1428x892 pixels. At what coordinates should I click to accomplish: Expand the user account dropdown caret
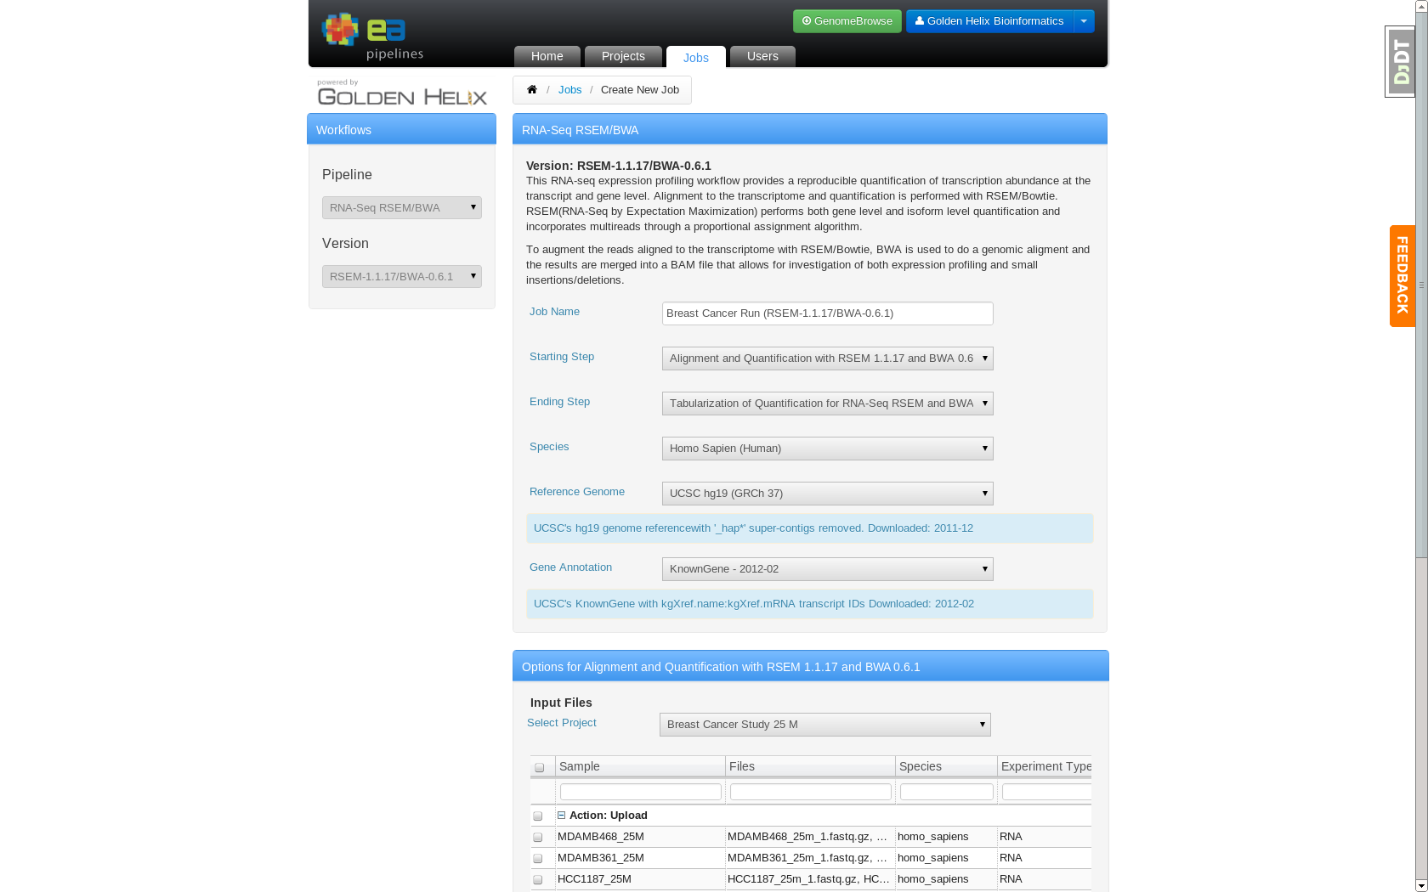pos(1084,21)
